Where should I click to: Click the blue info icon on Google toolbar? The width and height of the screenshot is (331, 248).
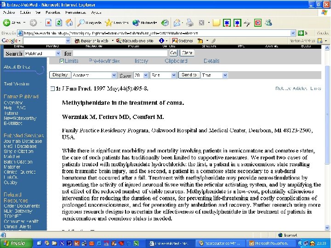tap(161, 41)
